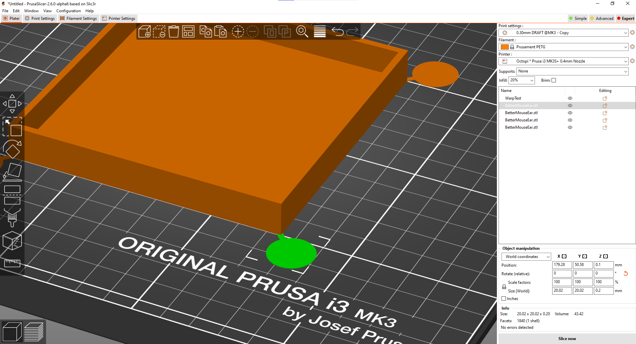Select the Place on face tool

(x=12, y=172)
